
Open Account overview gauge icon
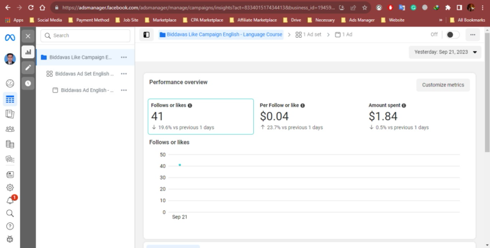coord(10,83)
